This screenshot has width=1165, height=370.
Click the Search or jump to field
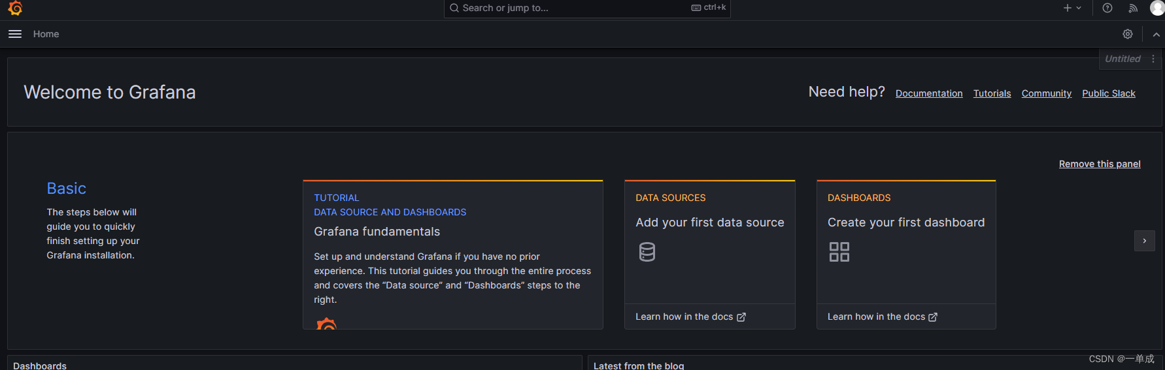point(587,8)
